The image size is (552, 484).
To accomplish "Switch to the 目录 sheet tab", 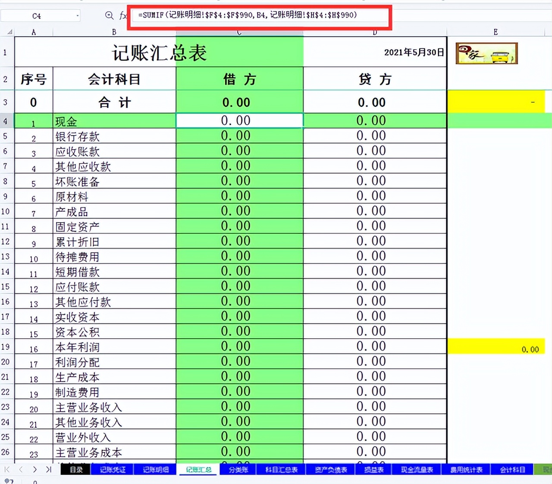I will [x=76, y=470].
